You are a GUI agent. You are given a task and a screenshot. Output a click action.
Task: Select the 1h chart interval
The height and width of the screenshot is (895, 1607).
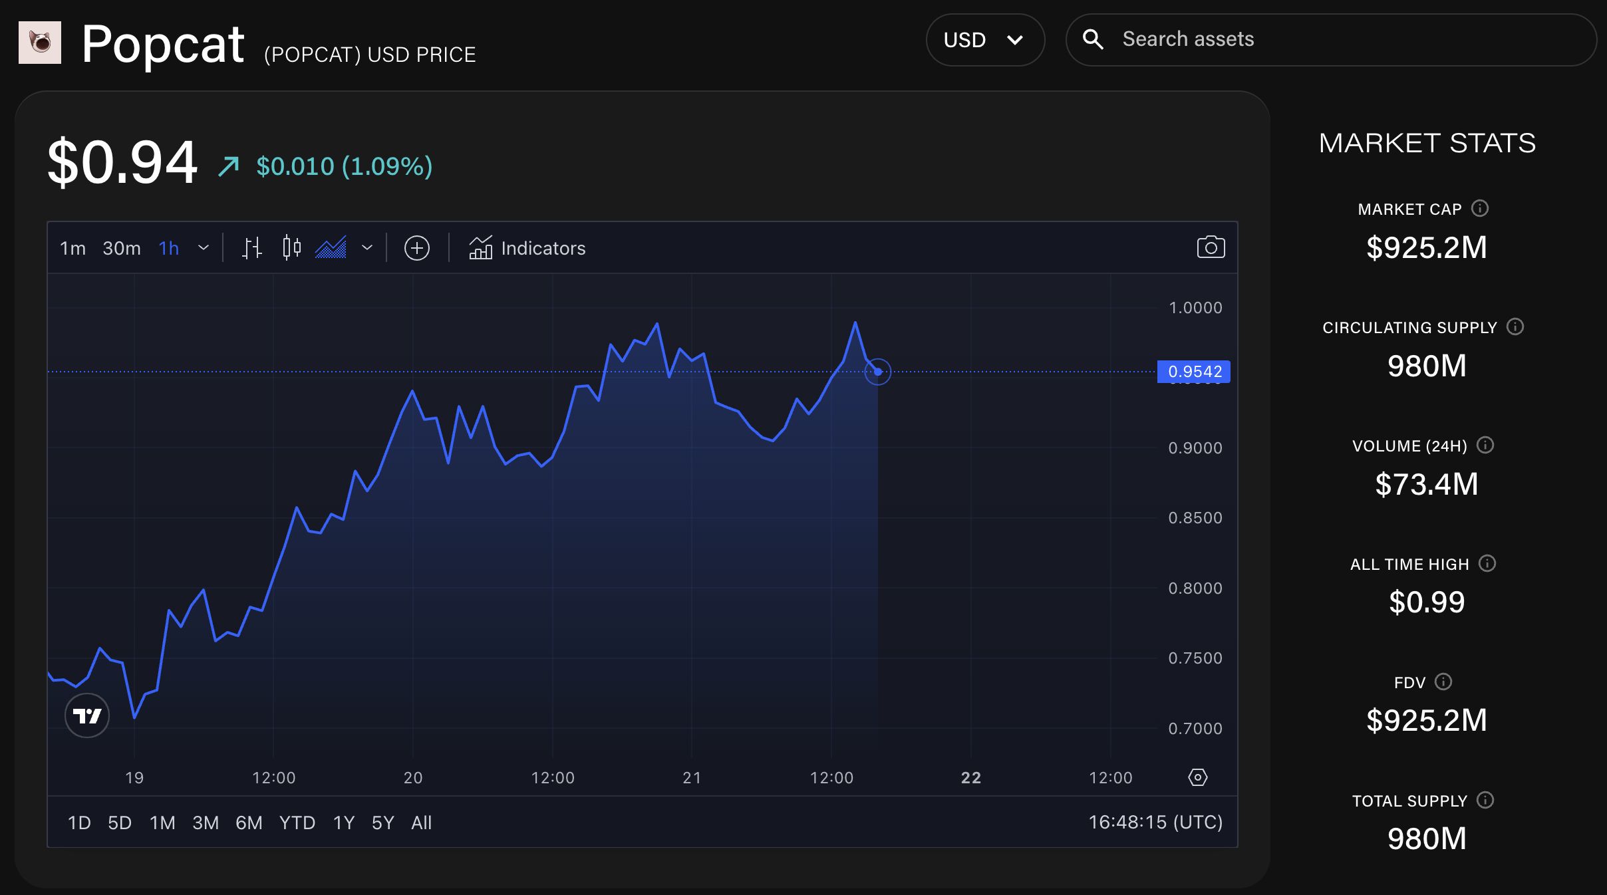(169, 248)
